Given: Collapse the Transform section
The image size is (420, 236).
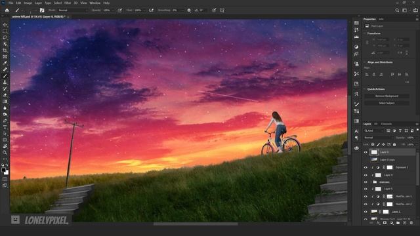Looking at the screenshot, I should pos(365,33).
